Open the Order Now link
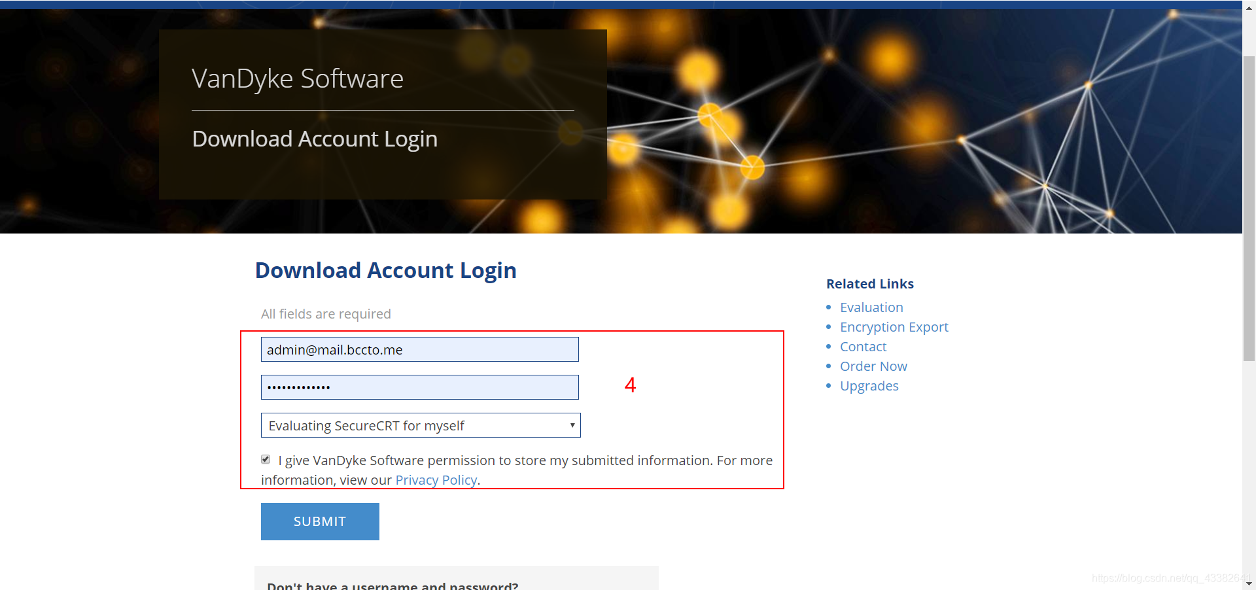This screenshot has width=1256, height=590. click(873, 366)
